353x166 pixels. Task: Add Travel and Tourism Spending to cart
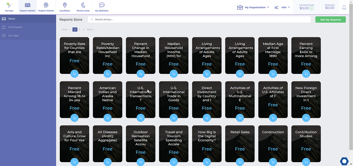[174, 162]
